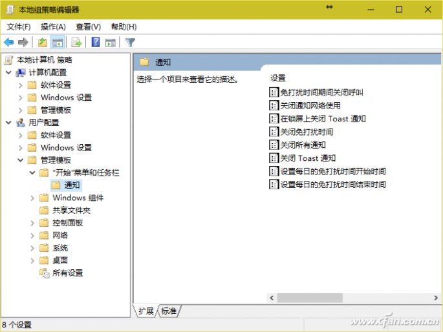Select the policy 关闭 Toast 通知
The height and width of the screenshot is (332, 443).
pyautogui.click(x=308, y=158)
